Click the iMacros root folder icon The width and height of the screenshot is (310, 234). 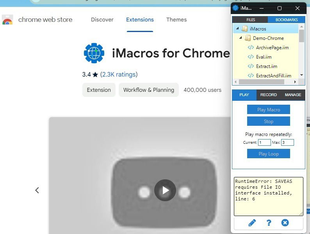tap(245, 29)
